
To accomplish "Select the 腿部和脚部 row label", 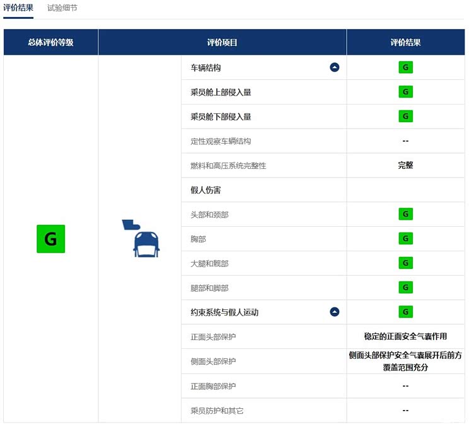I will [x=209, y=288].
